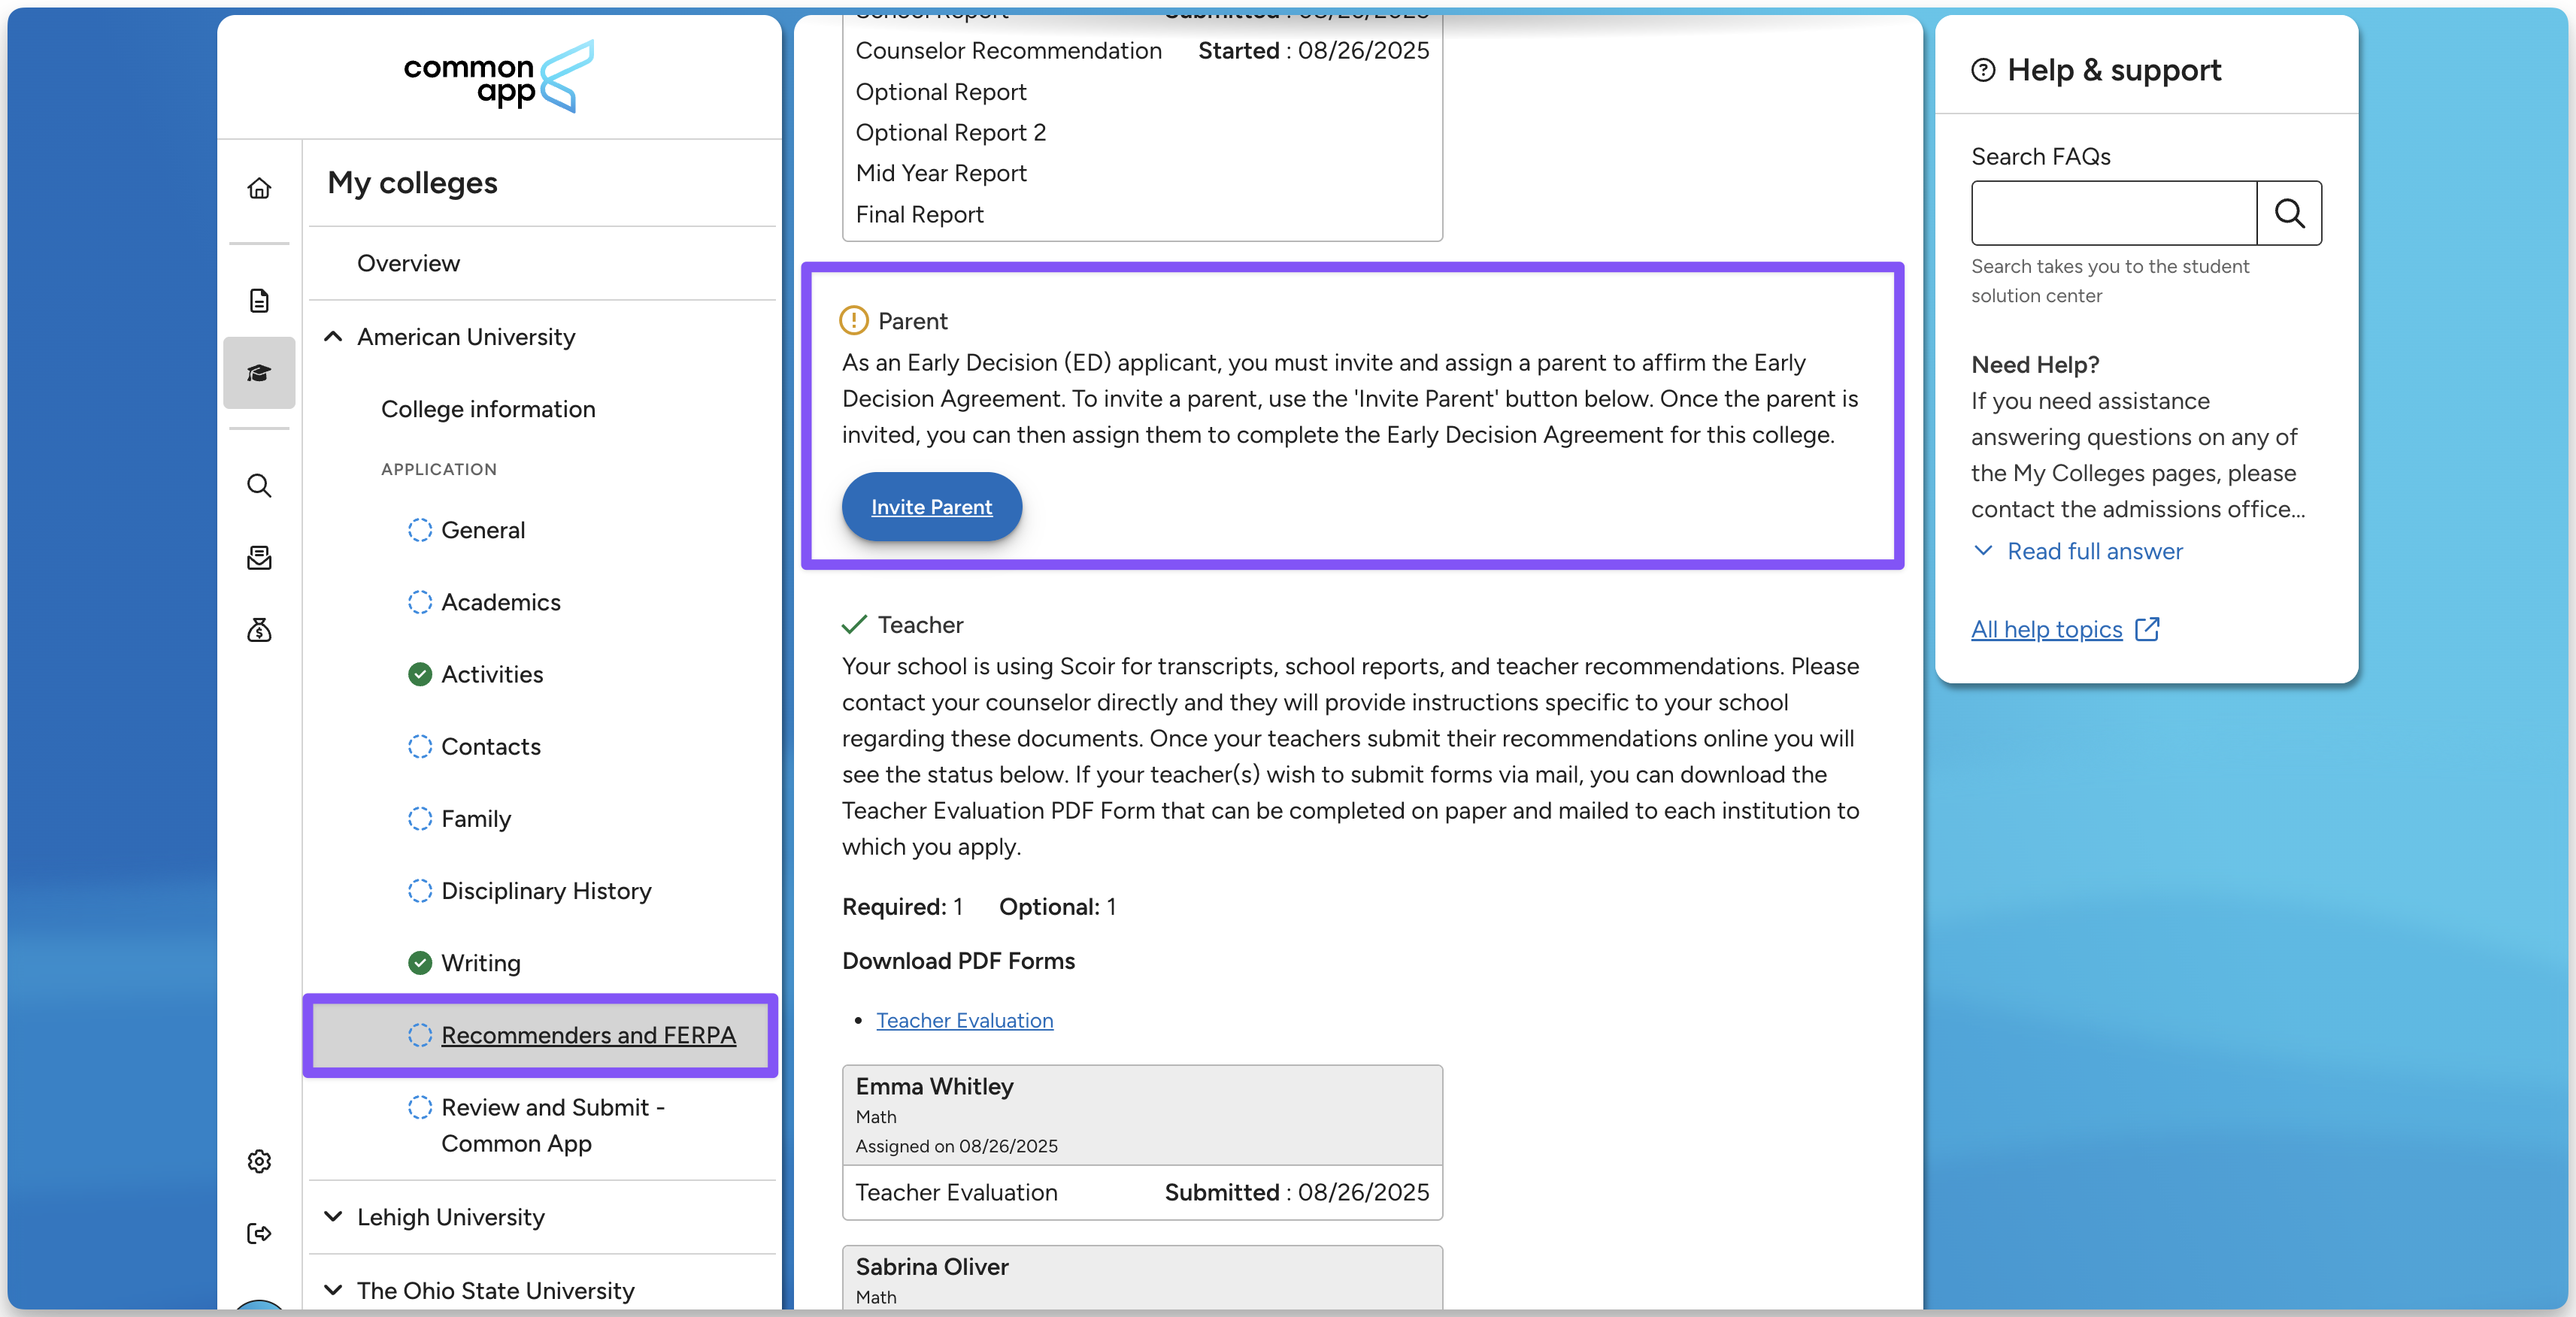Select the Sabrina Oliver teacher card

[1142, 1279]
